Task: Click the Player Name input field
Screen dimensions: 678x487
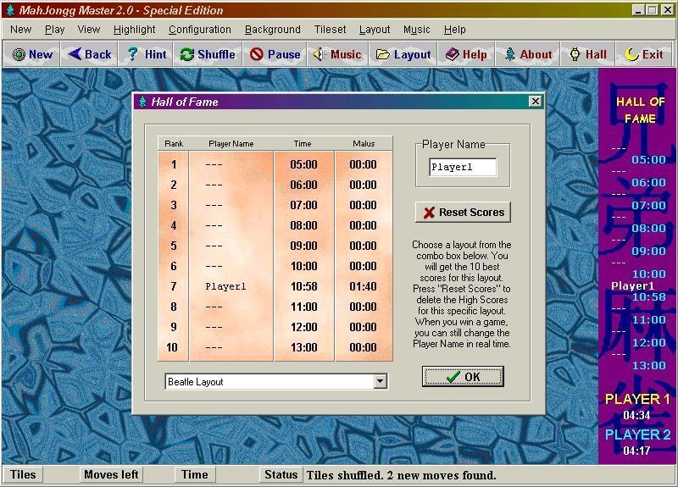Action: click(x=463, y=167)
